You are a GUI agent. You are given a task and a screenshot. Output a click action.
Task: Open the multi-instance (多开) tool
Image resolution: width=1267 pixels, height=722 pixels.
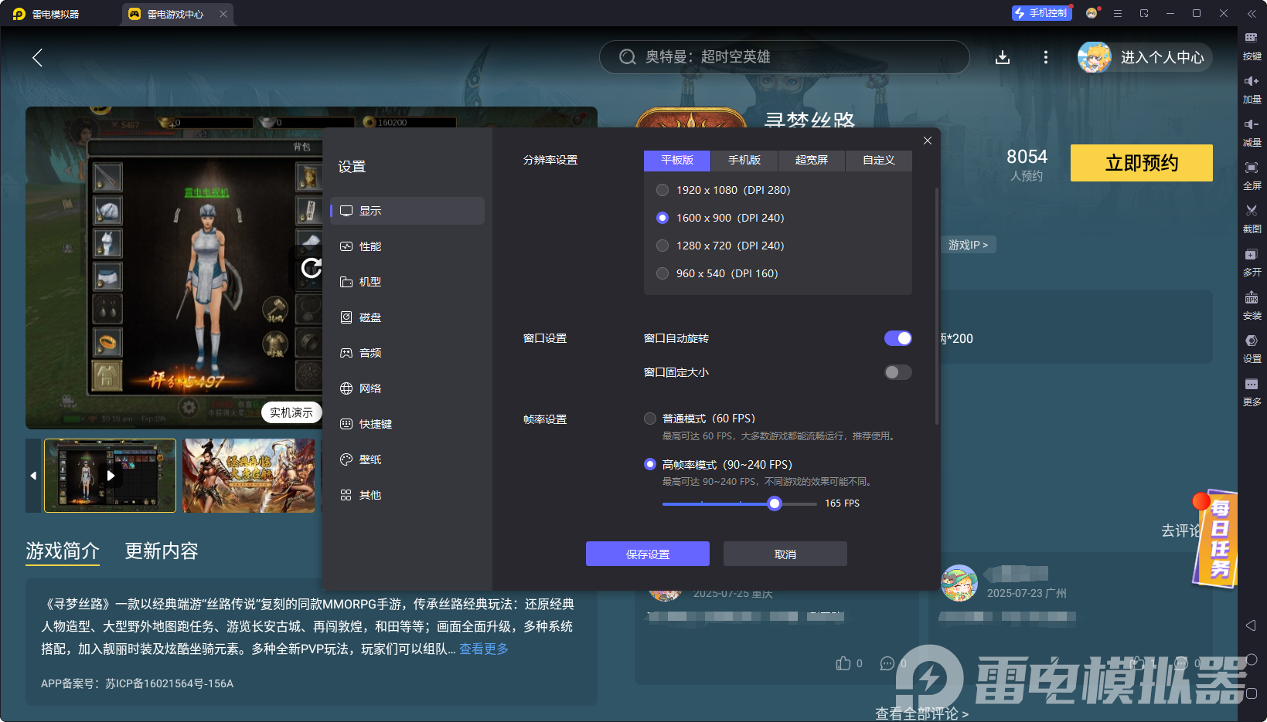pos(1251,255)
